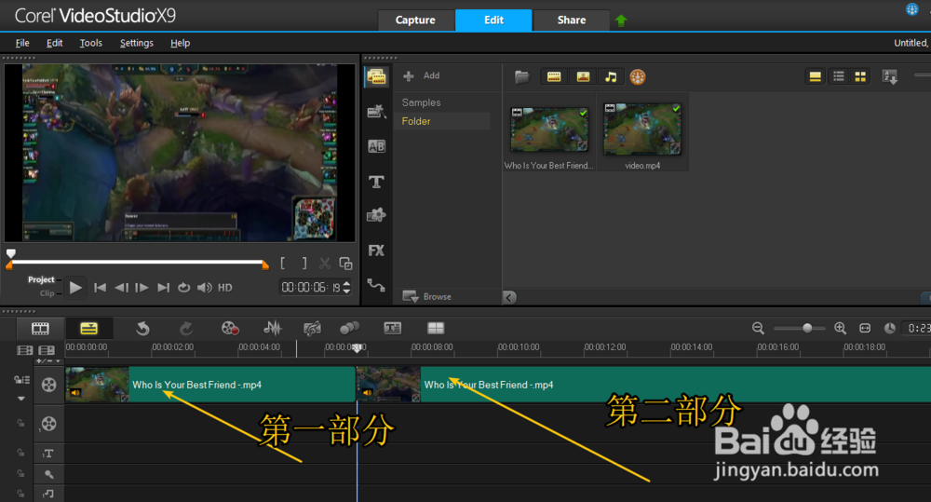Open the Tools menu

(91, 43)
